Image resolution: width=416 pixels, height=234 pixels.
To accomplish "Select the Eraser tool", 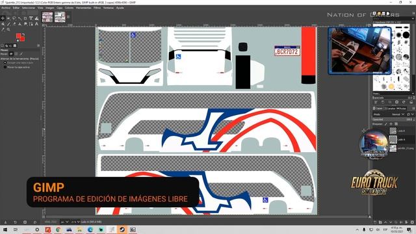I will point(14,24).
